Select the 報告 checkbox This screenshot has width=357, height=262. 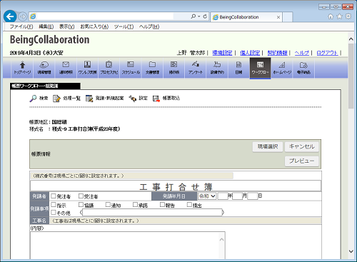point(162,205)
